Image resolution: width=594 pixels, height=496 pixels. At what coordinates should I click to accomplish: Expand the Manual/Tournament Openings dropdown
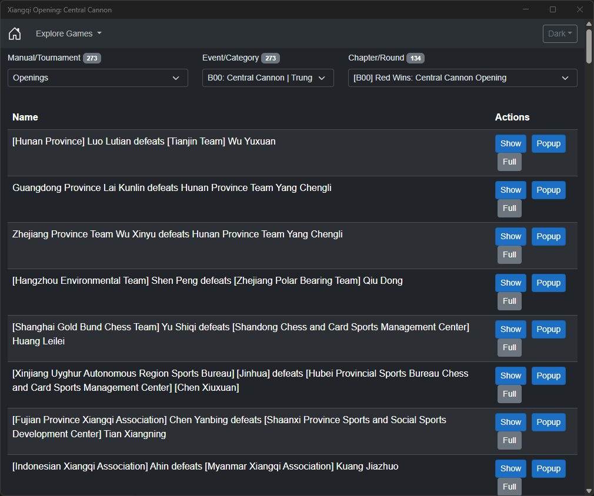tap(98, 78)
